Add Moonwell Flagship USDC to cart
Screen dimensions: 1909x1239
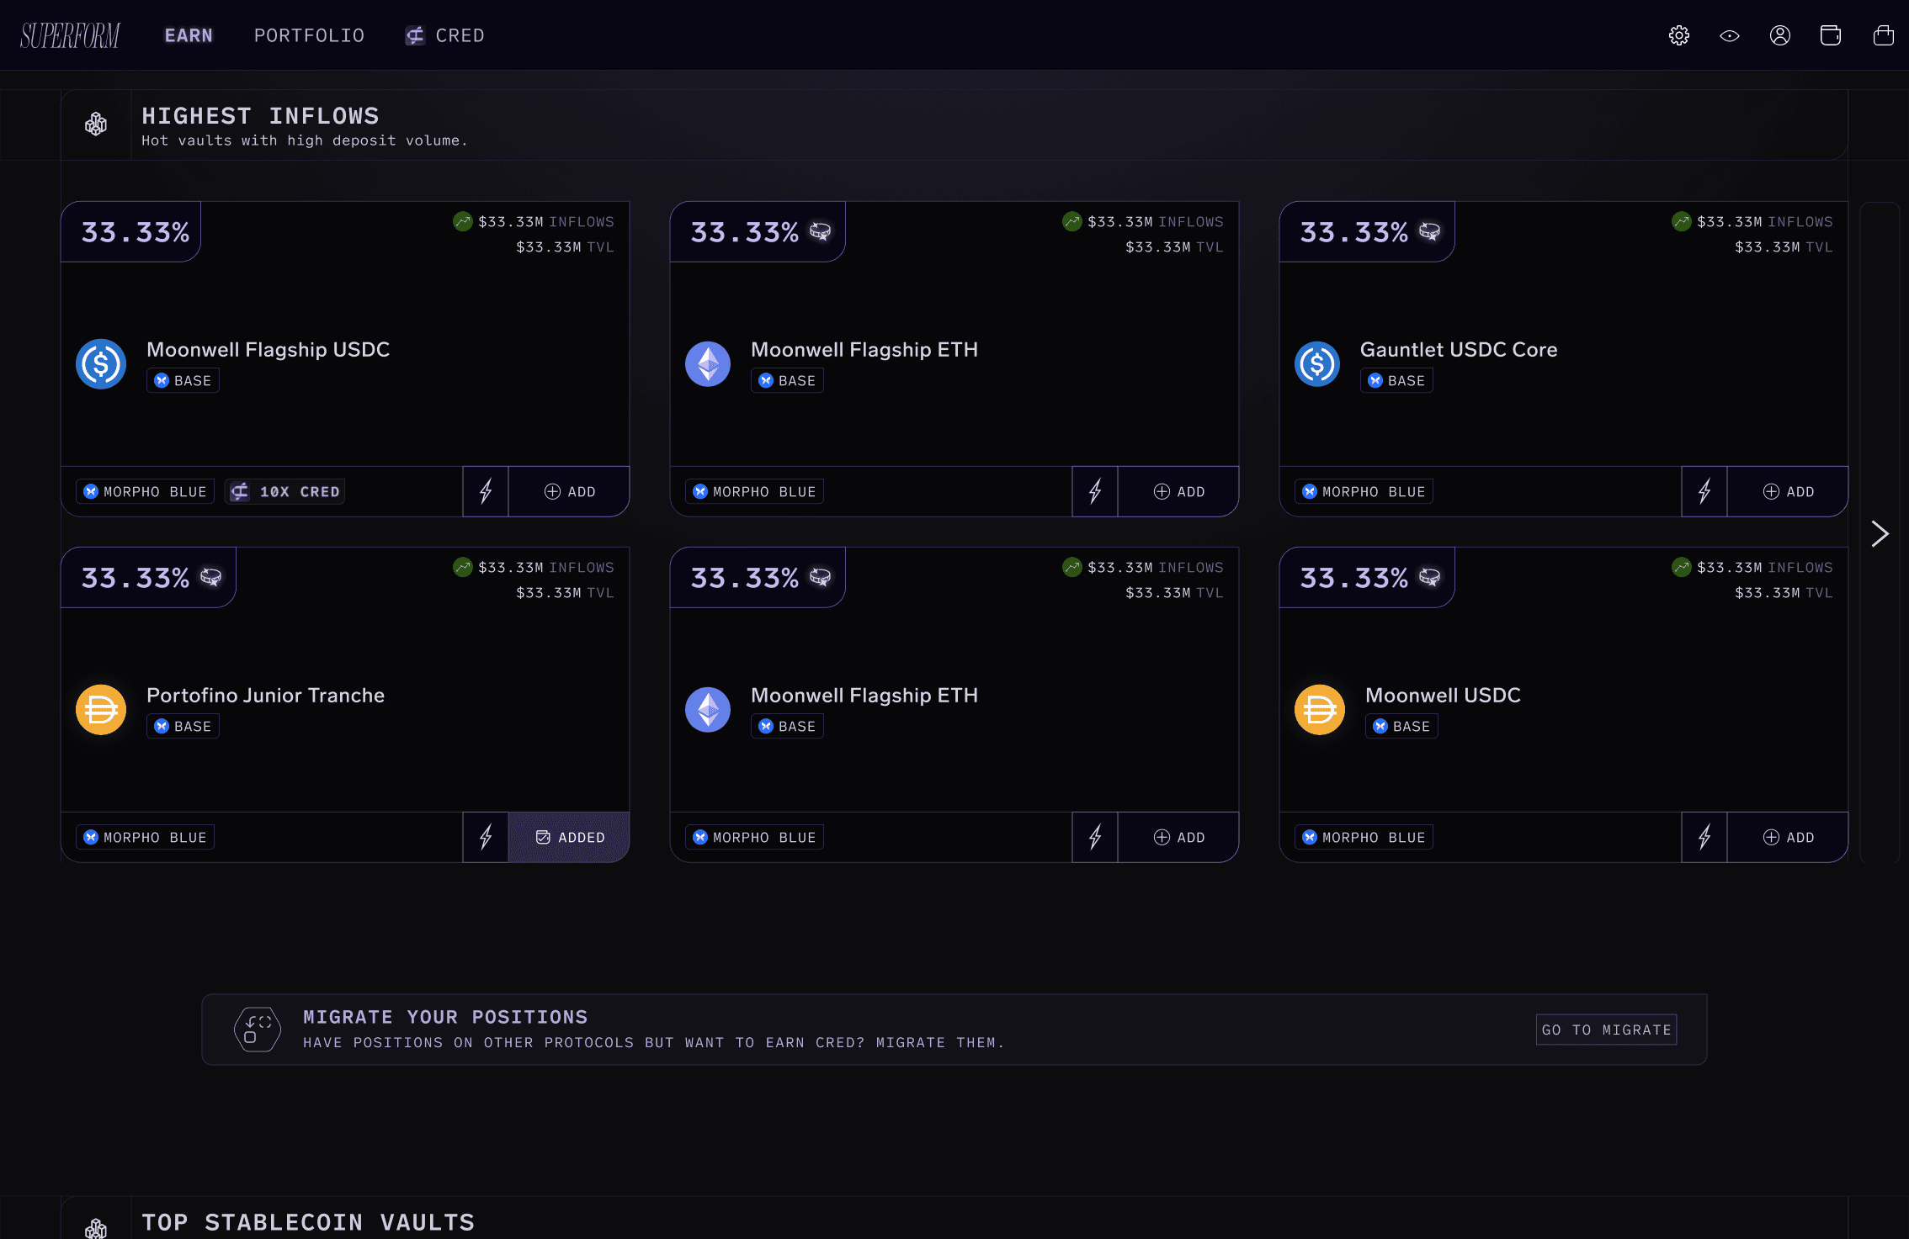[x=570, y=491]
